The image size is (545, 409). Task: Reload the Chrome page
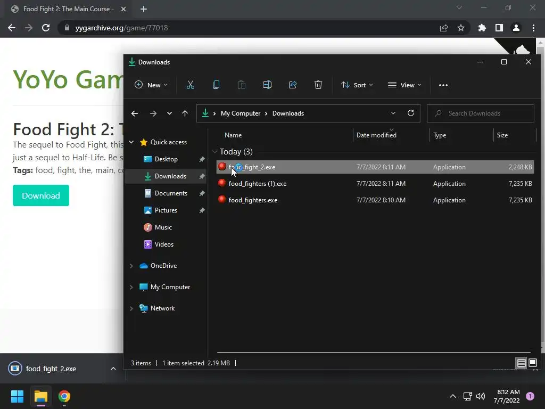(x=46, y=28)
